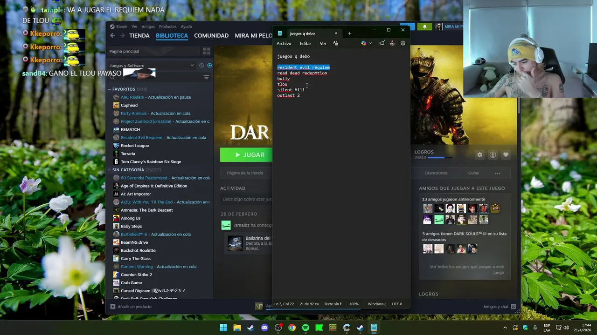597x335 pixels.
Task: Select Among Us in library list
Action: [131, 218]
